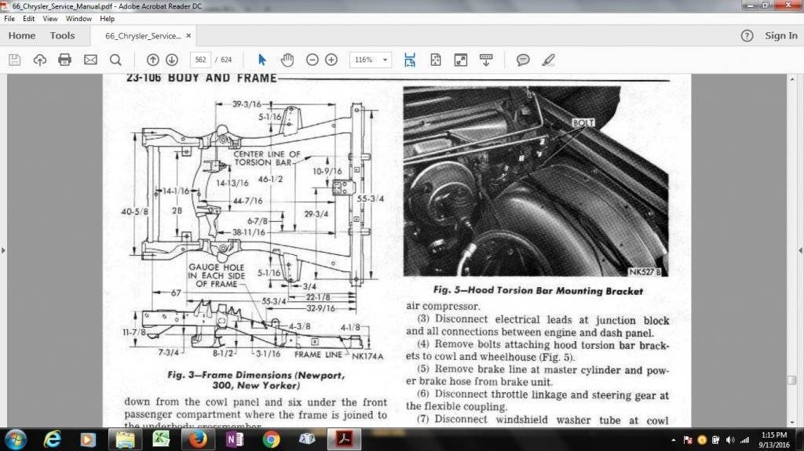Open the View menu
Image resolution: width=804 pixels, height=451 pixels.
(50, 18)
